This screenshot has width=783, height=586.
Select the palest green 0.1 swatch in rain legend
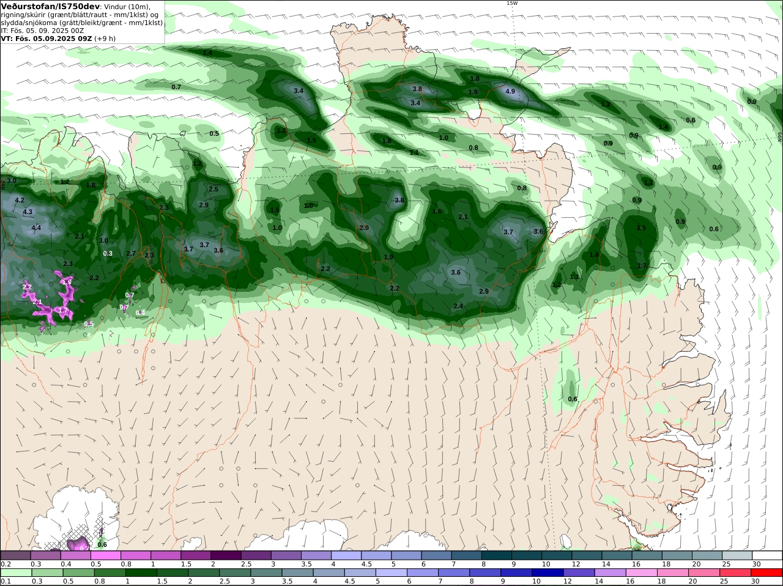tap(17, 573)
